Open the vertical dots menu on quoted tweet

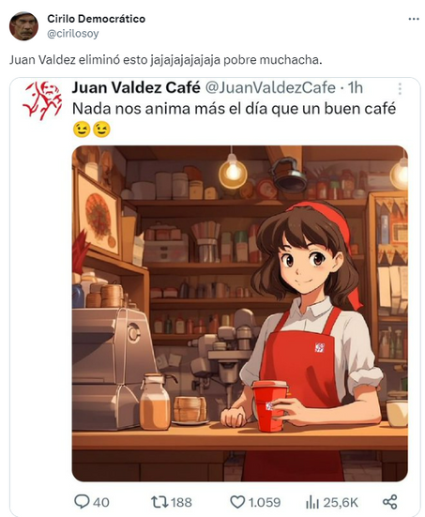[400, 88]
